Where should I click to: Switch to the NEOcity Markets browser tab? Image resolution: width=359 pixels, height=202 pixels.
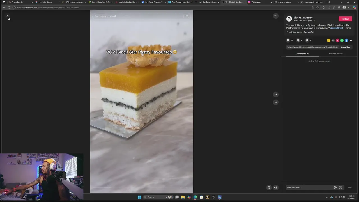pos(74,2)
